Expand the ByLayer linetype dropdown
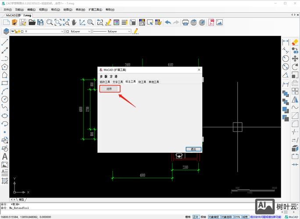Viewport: 300px width, 219px height. (113, 32)
